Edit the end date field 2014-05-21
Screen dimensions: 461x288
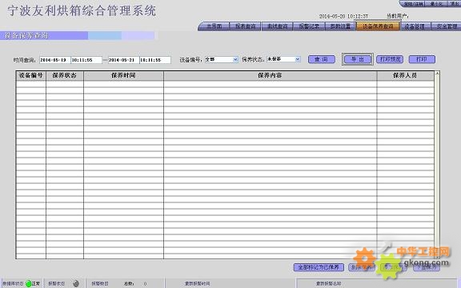123,60
